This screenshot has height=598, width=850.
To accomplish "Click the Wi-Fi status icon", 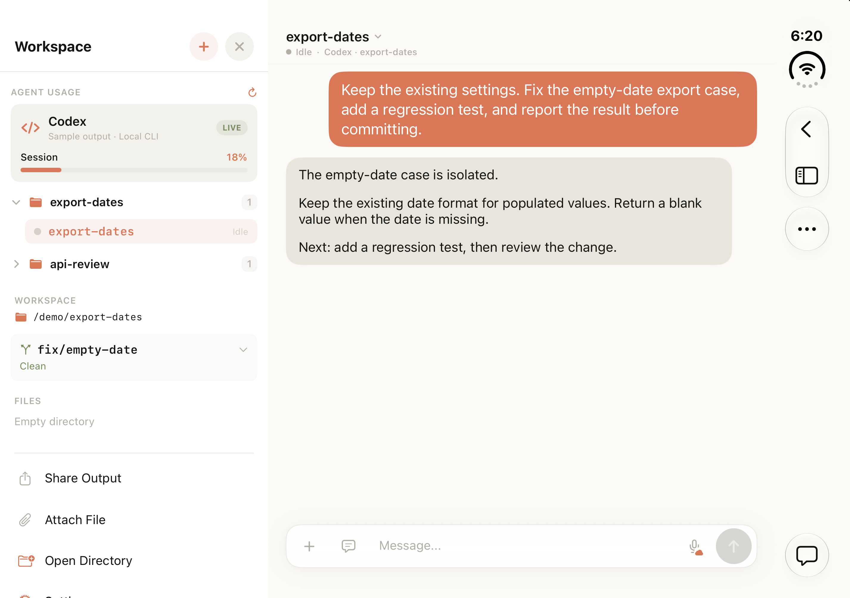I will point(807,70).
